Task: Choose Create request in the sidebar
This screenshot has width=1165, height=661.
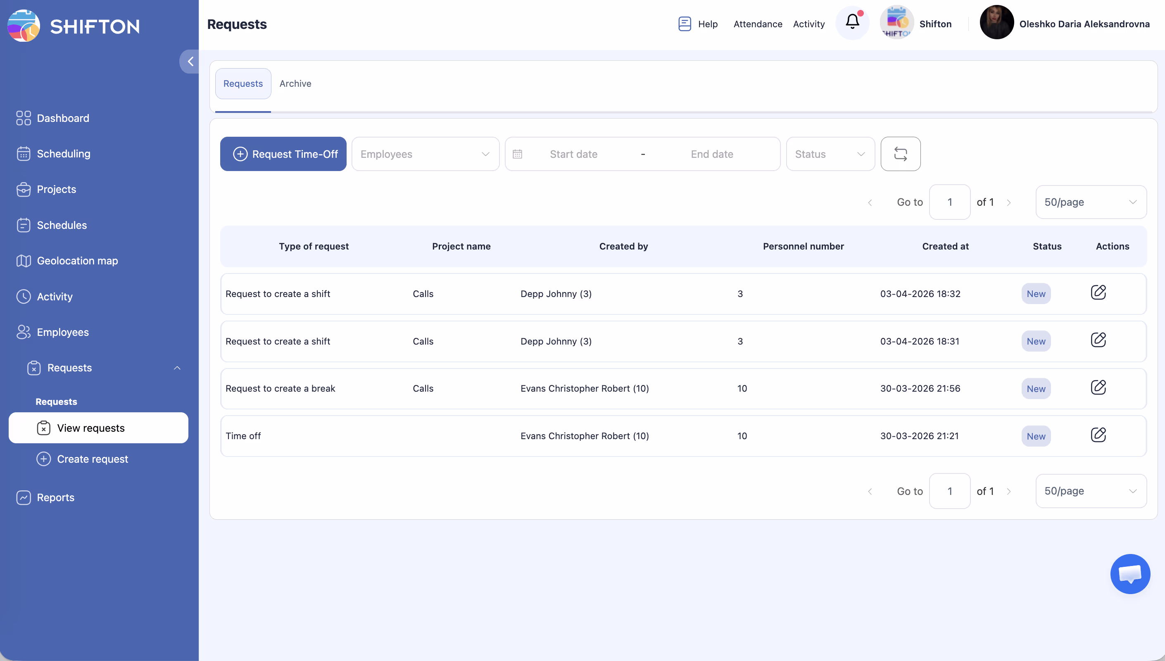Action: (92, 459)
